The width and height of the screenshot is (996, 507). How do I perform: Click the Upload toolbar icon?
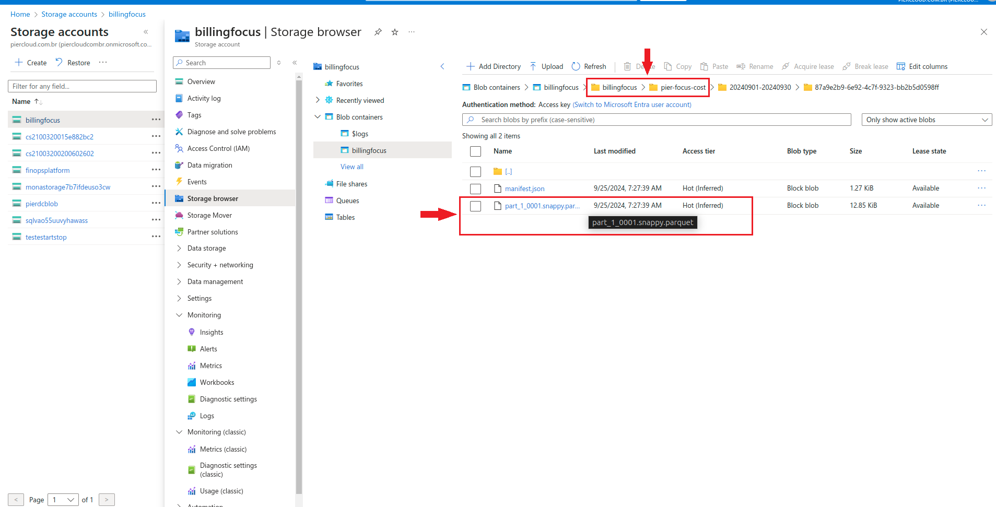[x=533, y=66]
